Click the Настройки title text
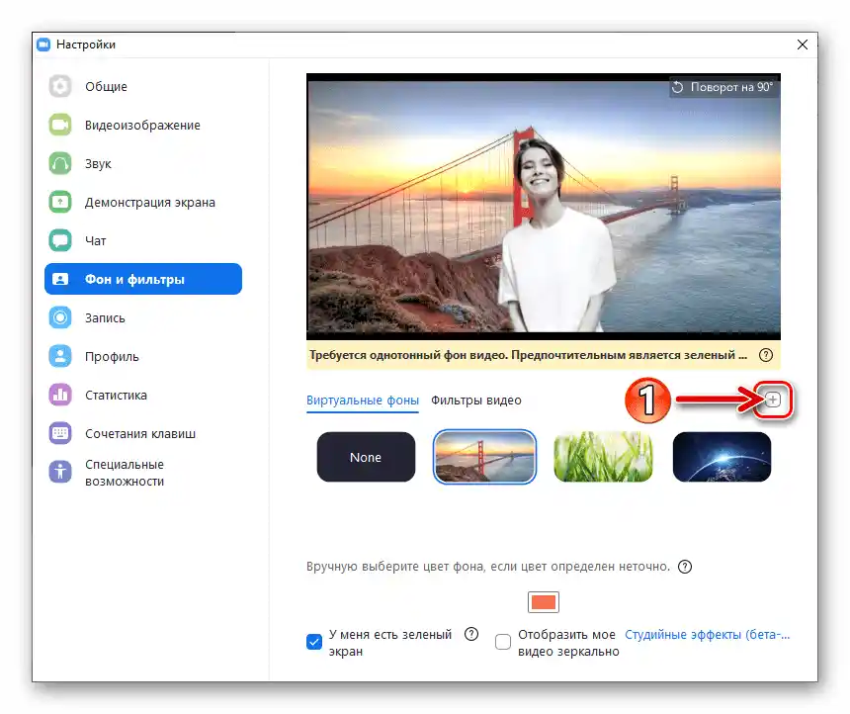Viewport: 850px width, 714px height. pos(86,45)
